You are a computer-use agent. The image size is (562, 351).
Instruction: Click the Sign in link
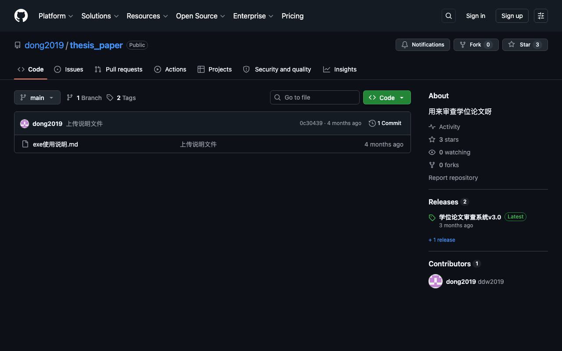click(x=476, y=16)
